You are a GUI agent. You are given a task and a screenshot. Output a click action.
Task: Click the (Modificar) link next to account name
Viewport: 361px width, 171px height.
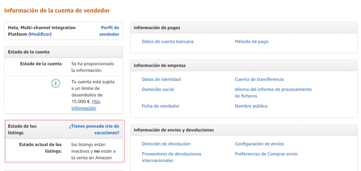pos(40,34)
